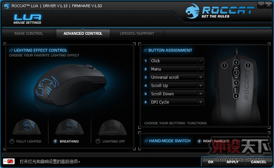The height and width of the screenshot is (168, 274).
Task: Close the ROCCAT LUA window
Action: pyautogui.click(x=269, y=5)
